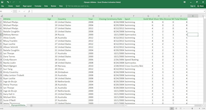The width and height of the screenshot is (206, 110).
Task: Click the zoom slider handle
Action: click(192, 108)
